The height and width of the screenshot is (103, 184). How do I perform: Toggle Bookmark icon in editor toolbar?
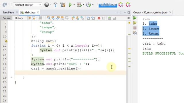click(x=82, y=18)
